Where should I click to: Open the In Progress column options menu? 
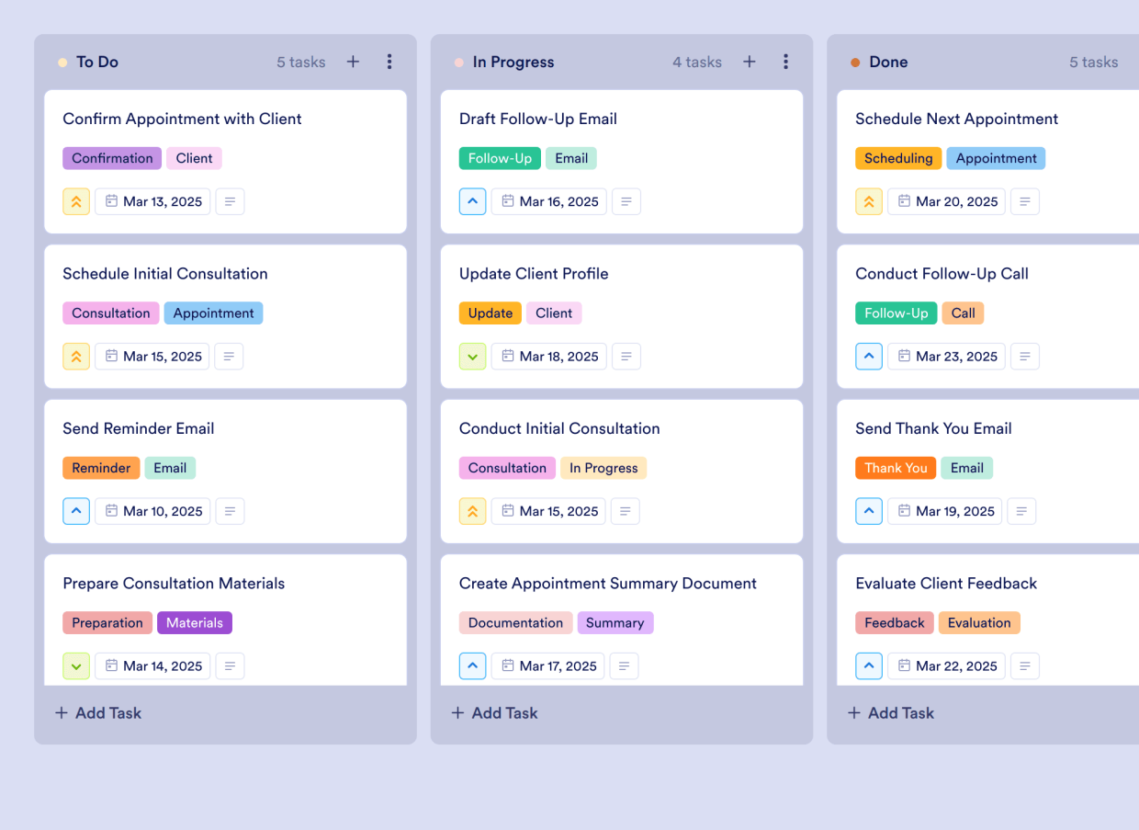[x=786, y=62]
